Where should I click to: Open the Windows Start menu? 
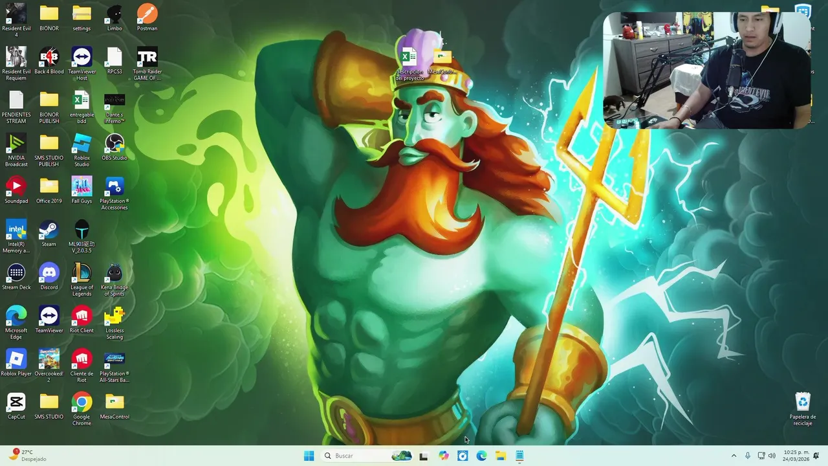[x=309, y=456]
